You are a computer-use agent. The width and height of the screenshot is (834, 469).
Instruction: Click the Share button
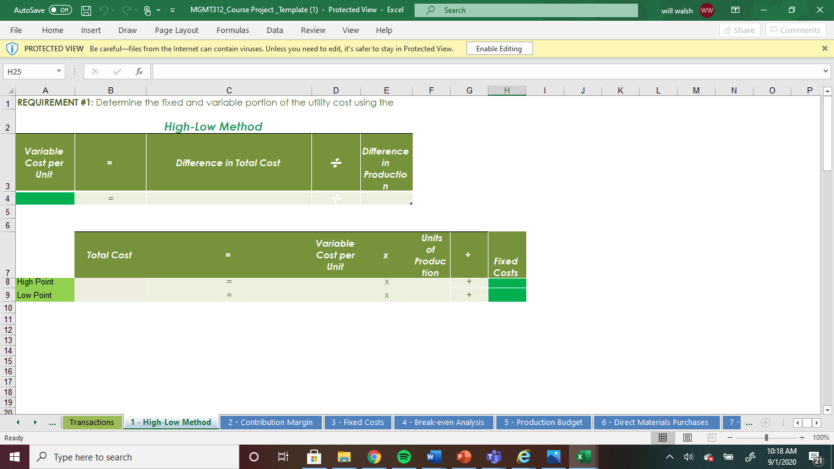click(x=739, y=30)
